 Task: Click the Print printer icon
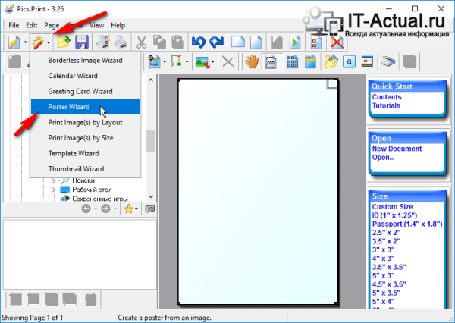pos(102,42)
